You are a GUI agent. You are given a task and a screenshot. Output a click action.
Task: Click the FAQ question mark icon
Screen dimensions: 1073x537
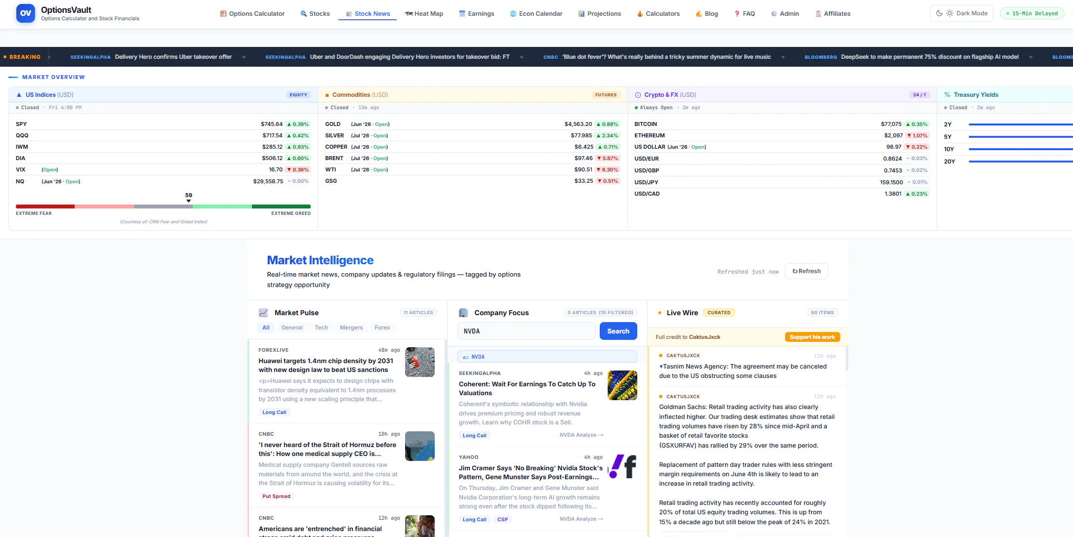click(737, 14)
